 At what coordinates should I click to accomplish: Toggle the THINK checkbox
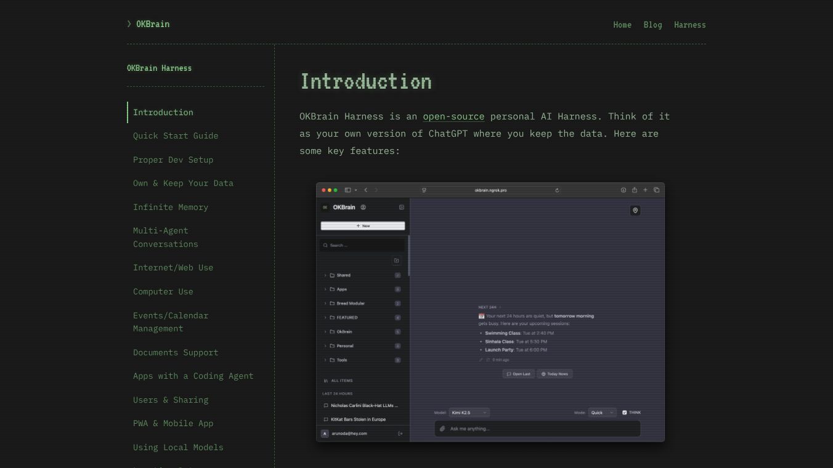pos(625,413)
